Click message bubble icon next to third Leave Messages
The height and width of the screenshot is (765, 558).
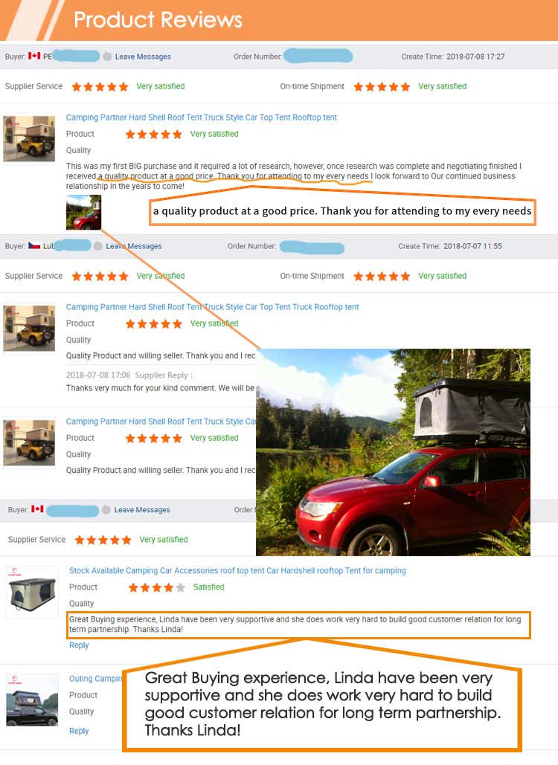click(x=106, y=510)
